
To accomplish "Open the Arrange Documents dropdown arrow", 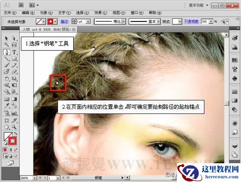I will tap(37, 5).
